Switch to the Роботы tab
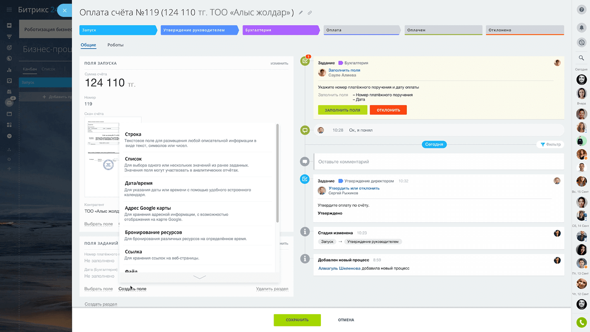590x332 pixels. coord(115,45)
